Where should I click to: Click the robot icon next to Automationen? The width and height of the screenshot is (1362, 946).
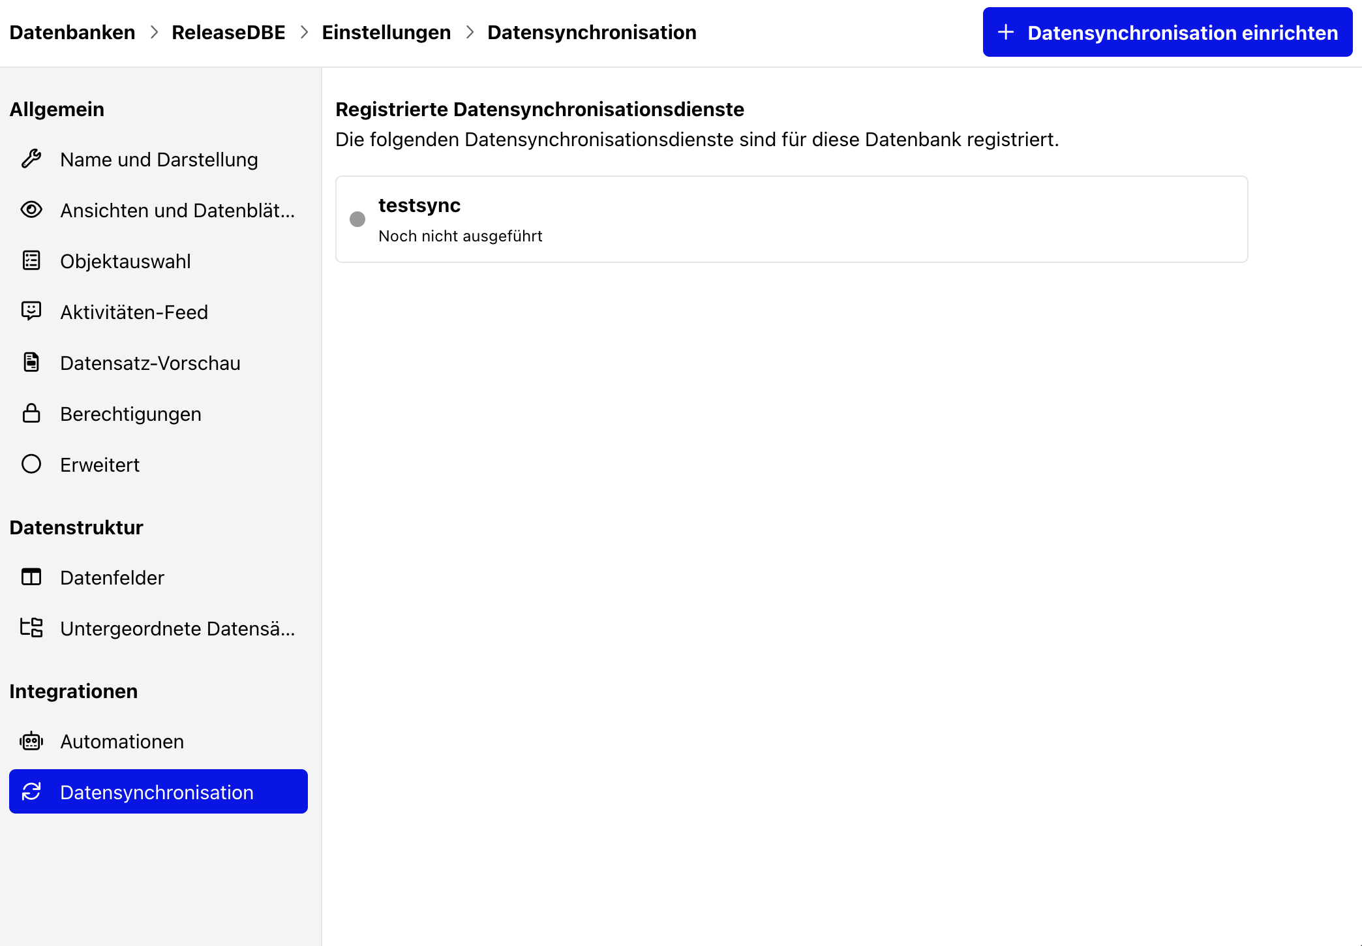pos(31,741)
